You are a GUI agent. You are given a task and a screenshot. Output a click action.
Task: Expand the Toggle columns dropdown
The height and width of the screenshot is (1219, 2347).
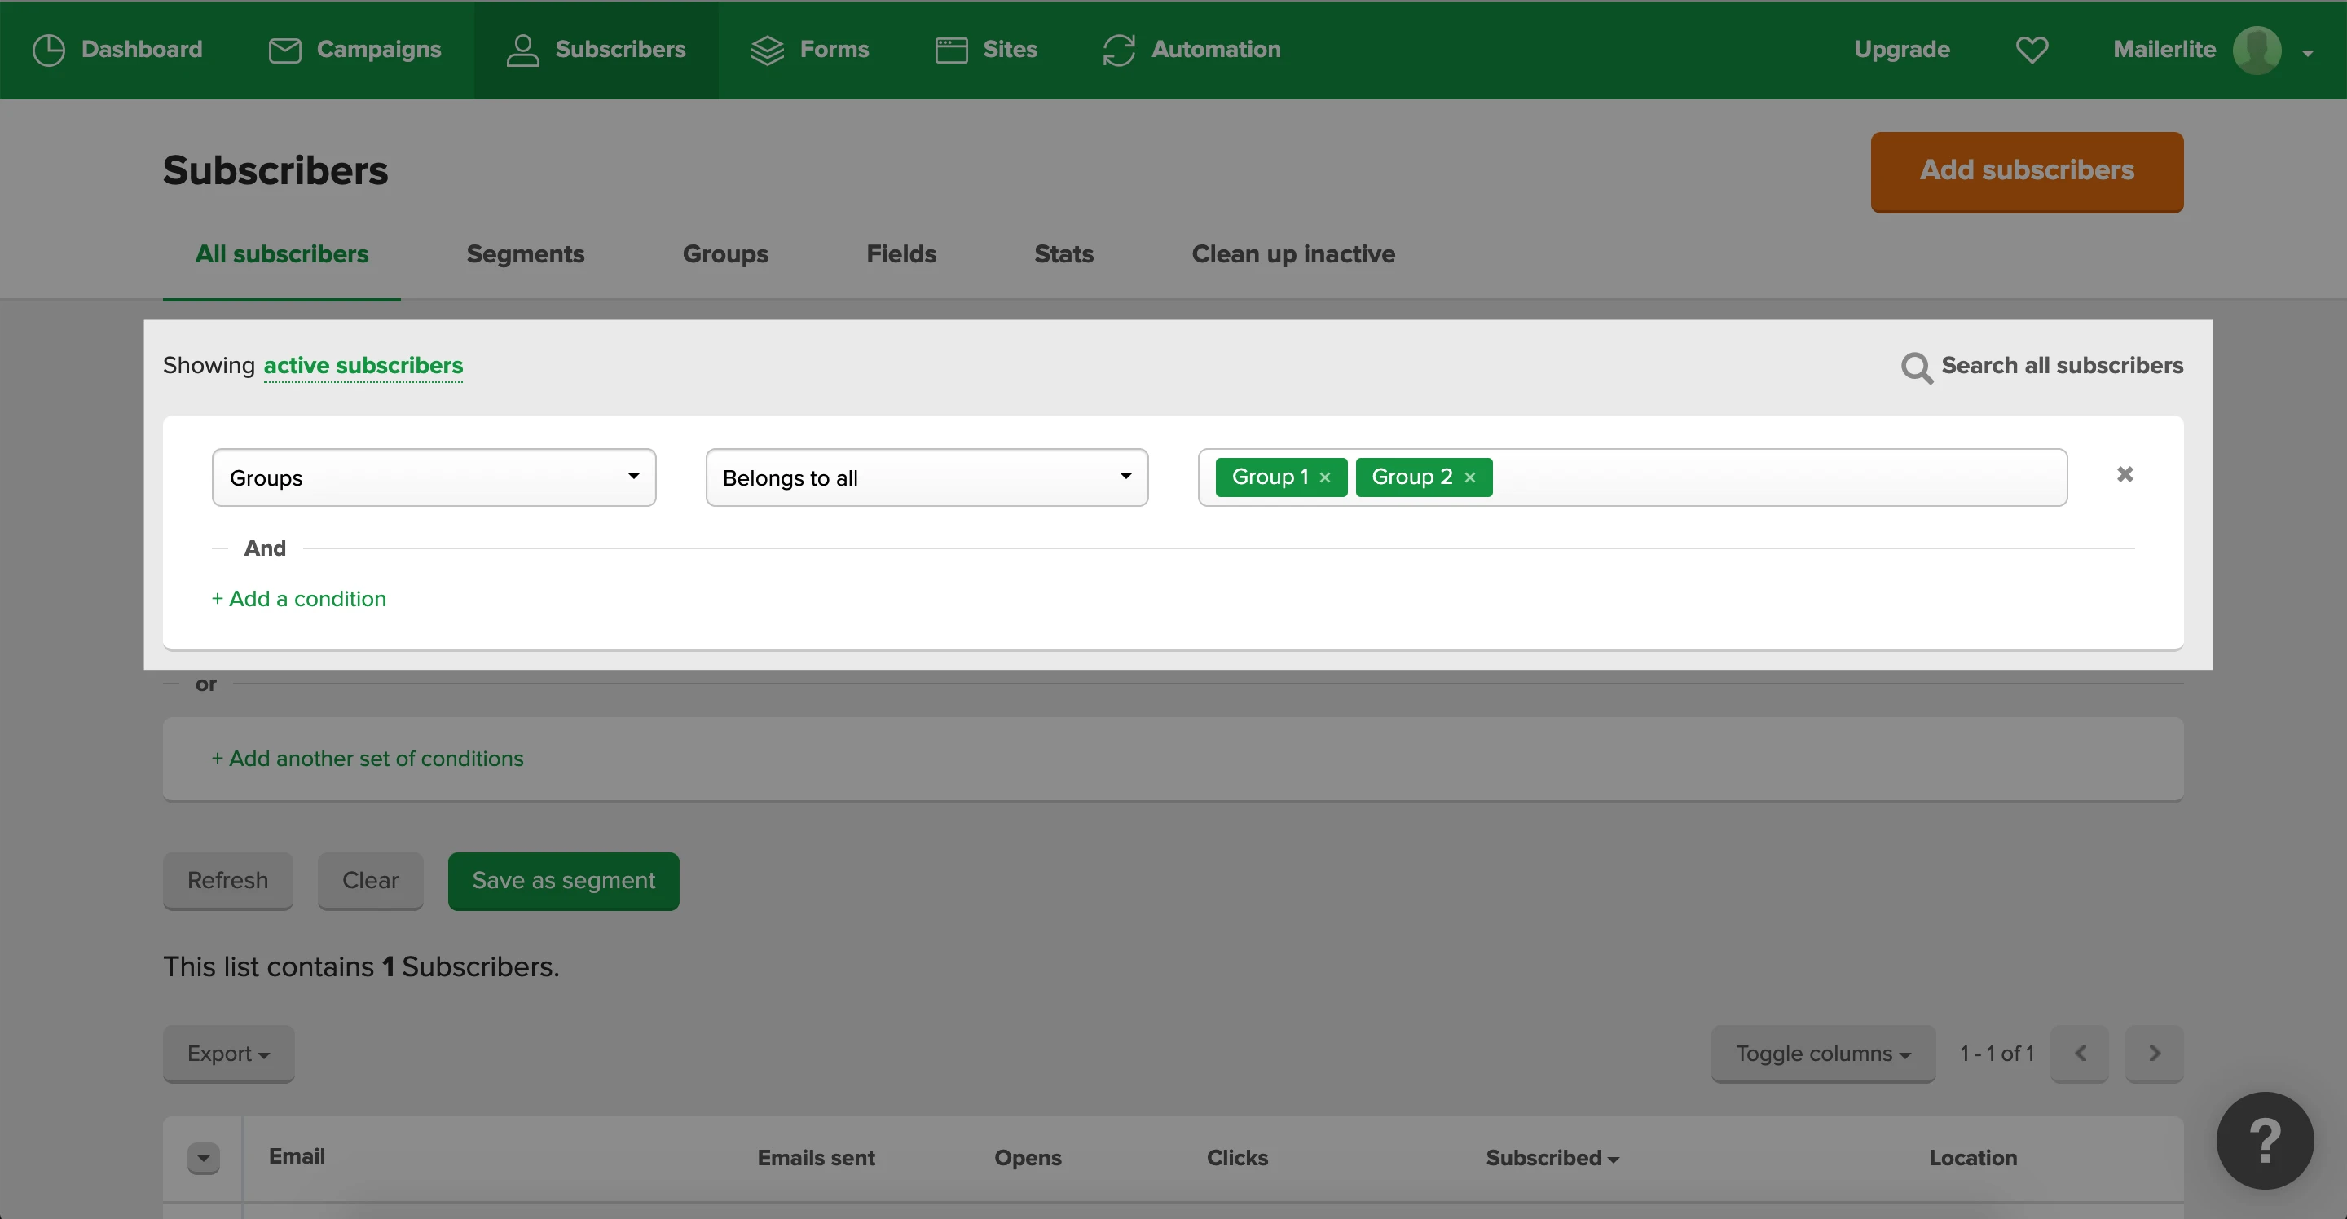1822,1054
